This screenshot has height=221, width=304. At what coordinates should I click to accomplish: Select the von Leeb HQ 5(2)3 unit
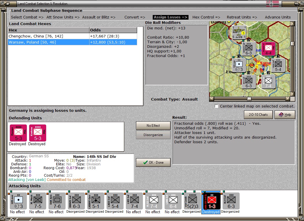192,201
